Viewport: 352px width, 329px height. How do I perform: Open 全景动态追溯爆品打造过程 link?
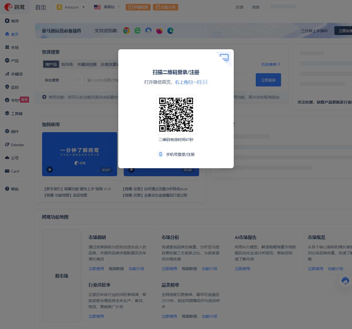[x=155, y=195]
